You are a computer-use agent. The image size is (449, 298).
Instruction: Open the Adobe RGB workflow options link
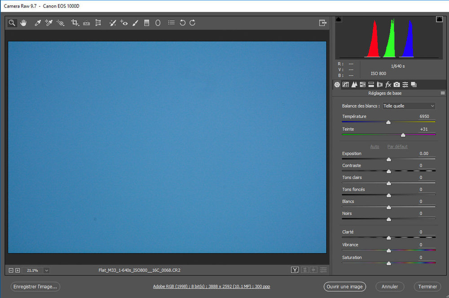point(211,286)
